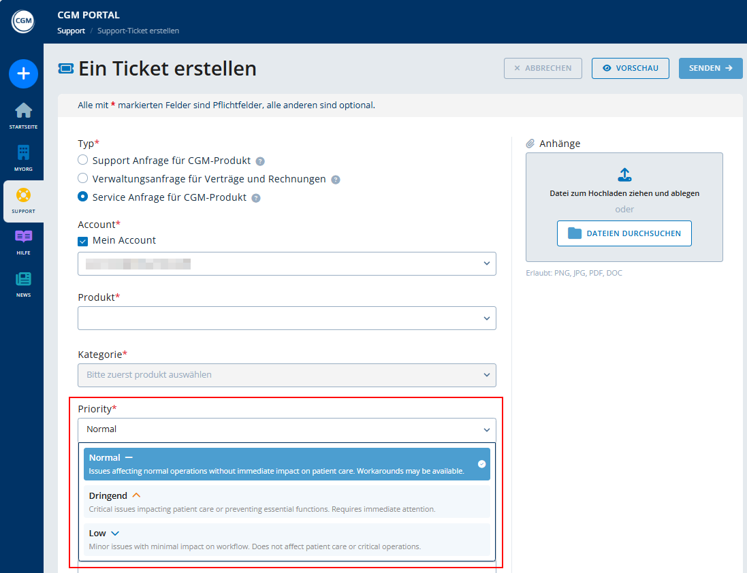
Task: Collapse the Priority dropdown showing Normal
Action: pyautogui.click(x=287, y=430)
